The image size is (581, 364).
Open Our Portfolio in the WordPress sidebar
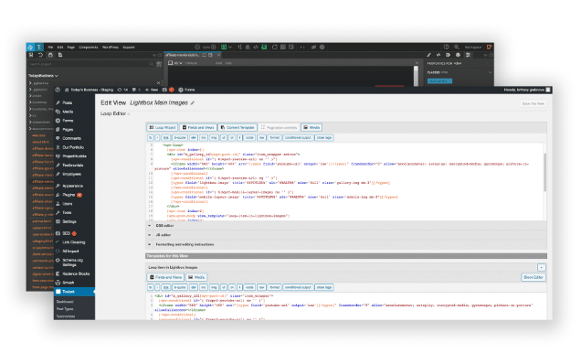point(74,147)
